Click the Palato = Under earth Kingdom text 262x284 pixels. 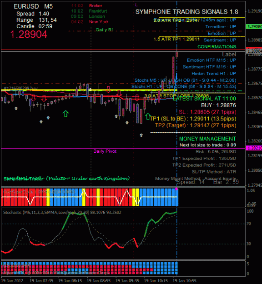pos(88,179)
